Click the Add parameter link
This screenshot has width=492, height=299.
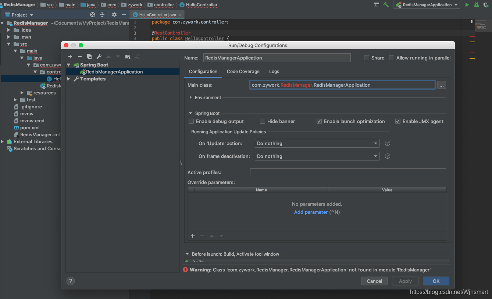[x=311, y=212]
